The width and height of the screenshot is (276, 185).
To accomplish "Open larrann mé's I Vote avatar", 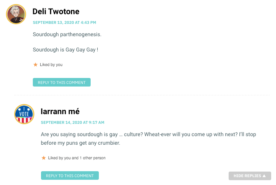I will point(24,114).
